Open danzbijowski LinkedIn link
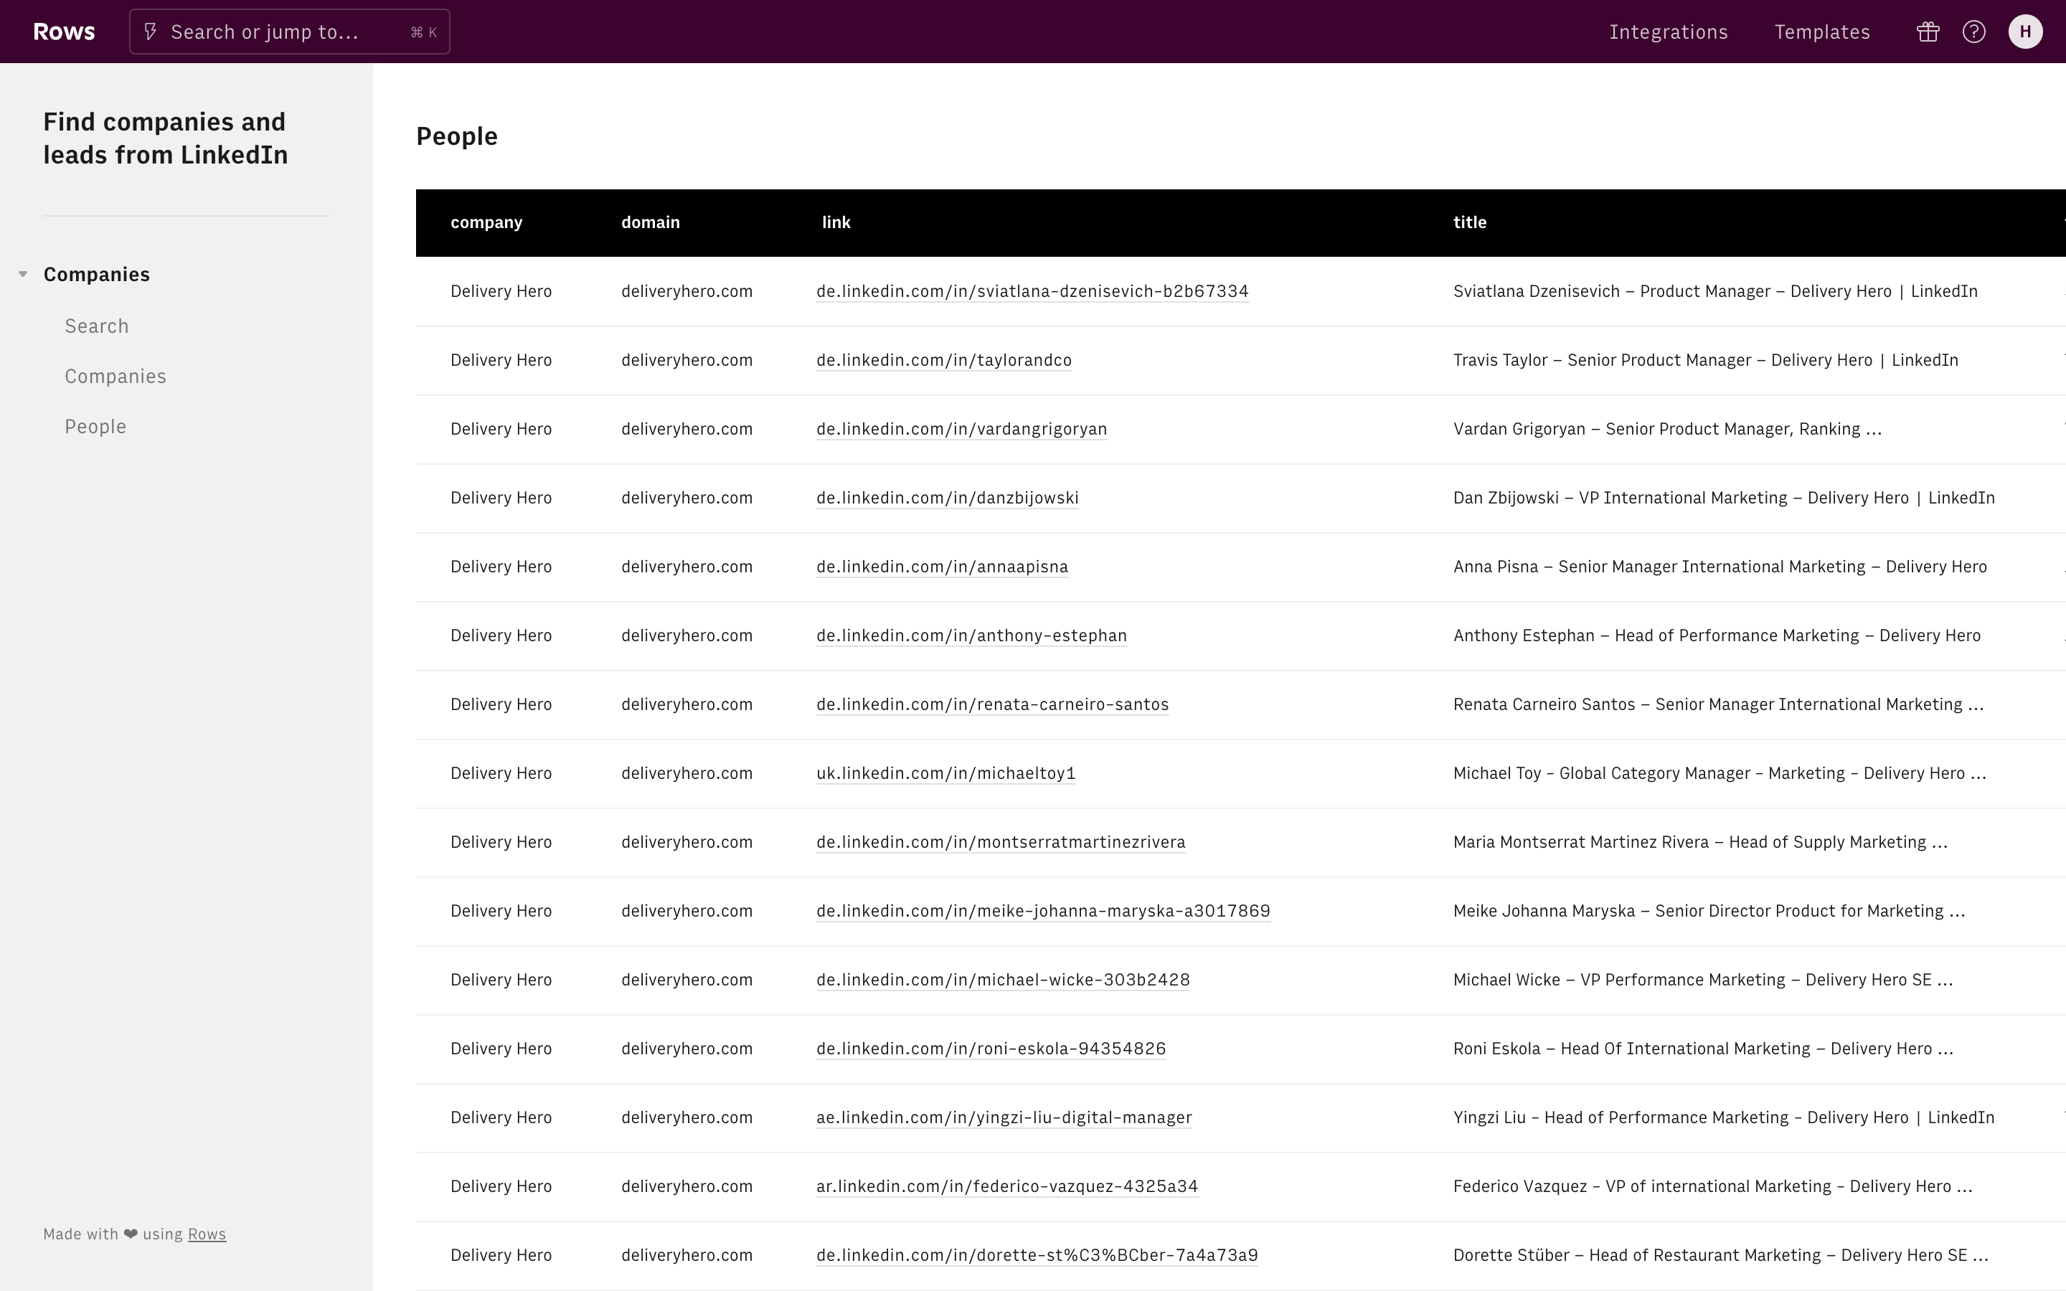 (x=947, y=498)
